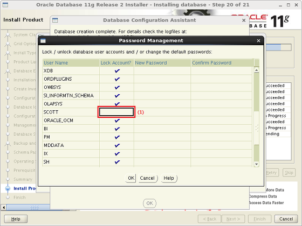Viewport: 302px width, 226px height.
Task: Click the Lock Account? column header
Action: 116,63
